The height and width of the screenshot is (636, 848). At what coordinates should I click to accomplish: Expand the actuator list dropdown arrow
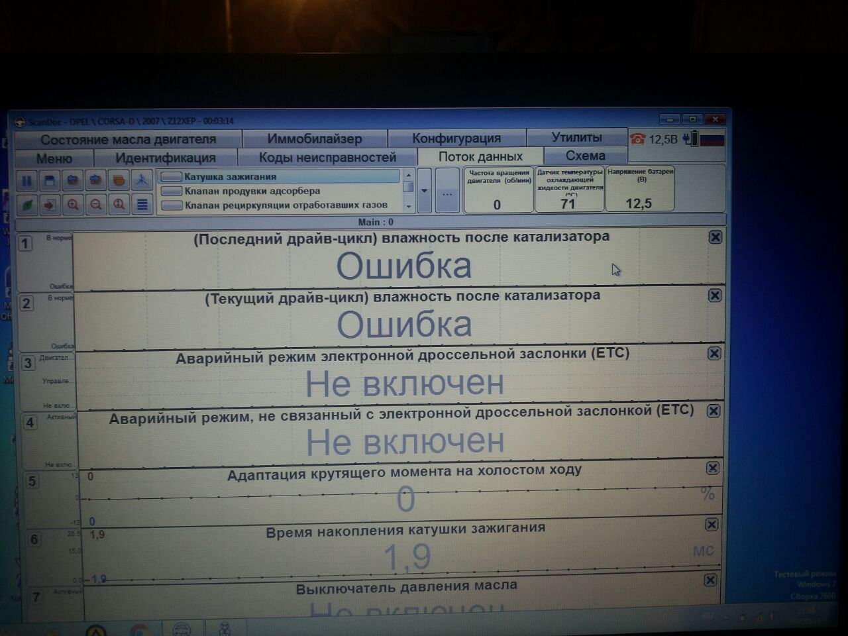(425, 191)
